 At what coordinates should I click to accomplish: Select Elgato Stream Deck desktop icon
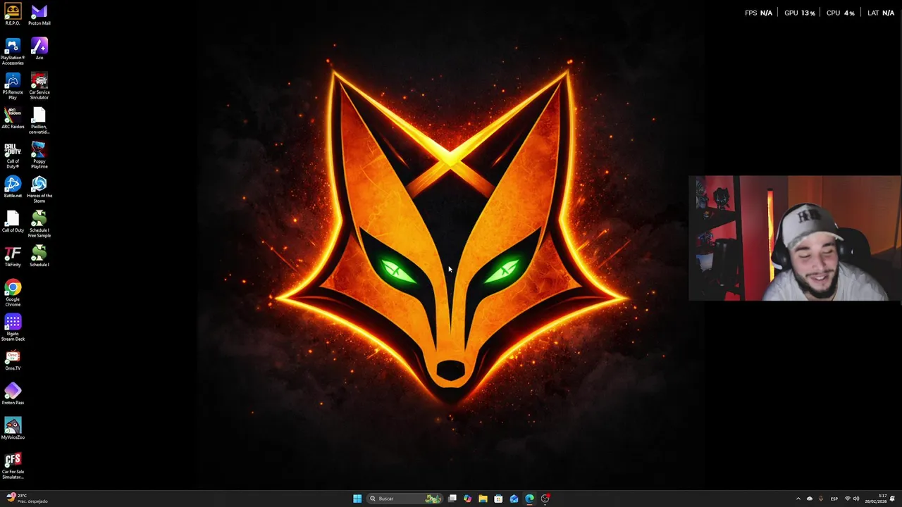[x=13, y=327]
